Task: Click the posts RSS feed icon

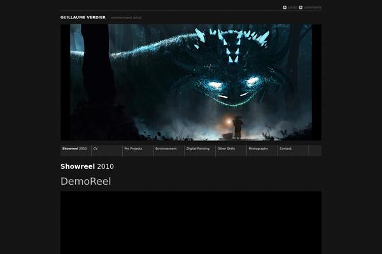Action: coord(285,7)
